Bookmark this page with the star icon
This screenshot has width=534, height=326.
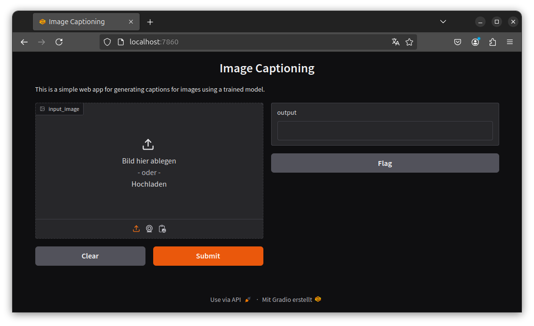409,42
